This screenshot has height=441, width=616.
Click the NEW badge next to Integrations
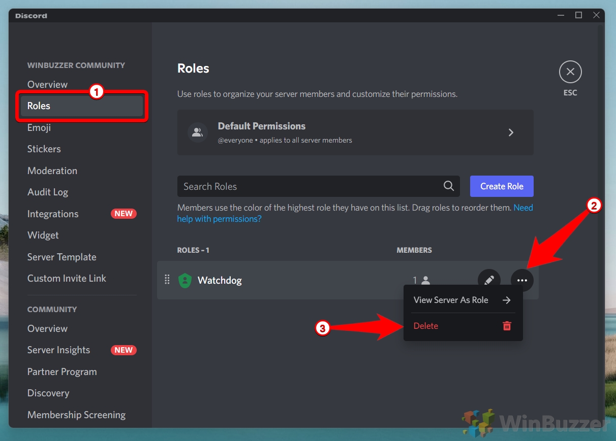click(x=124, y=214)
